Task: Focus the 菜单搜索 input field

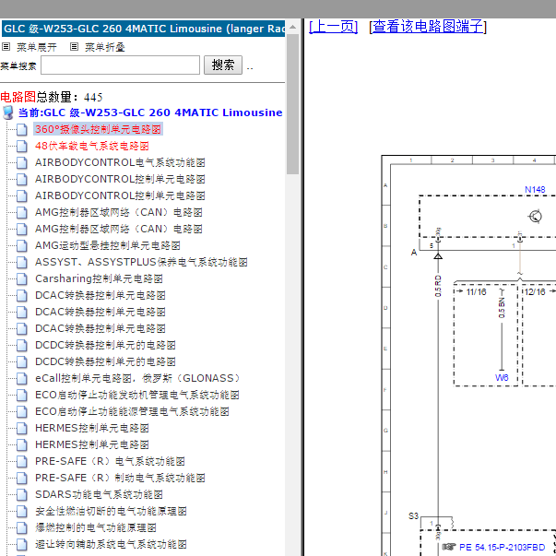Action: click(120, 65)
